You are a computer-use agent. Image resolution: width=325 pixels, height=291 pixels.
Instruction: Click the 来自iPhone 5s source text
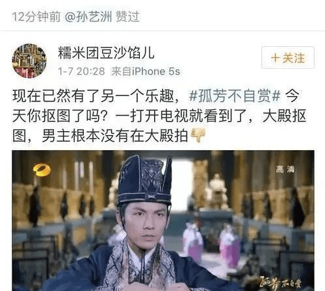146,71
